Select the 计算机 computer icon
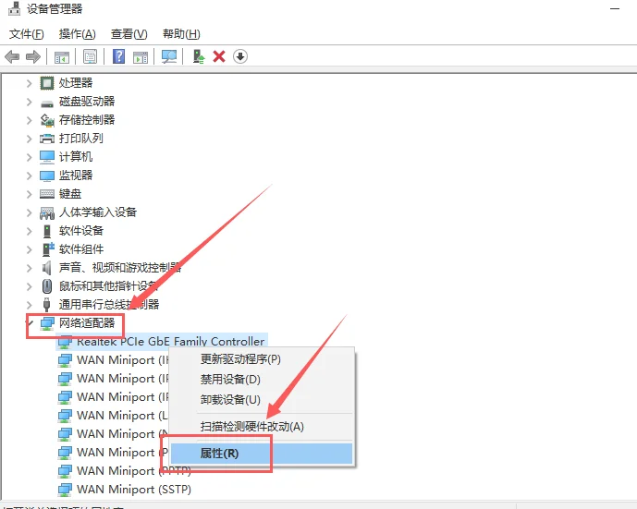 click(47, 157)
